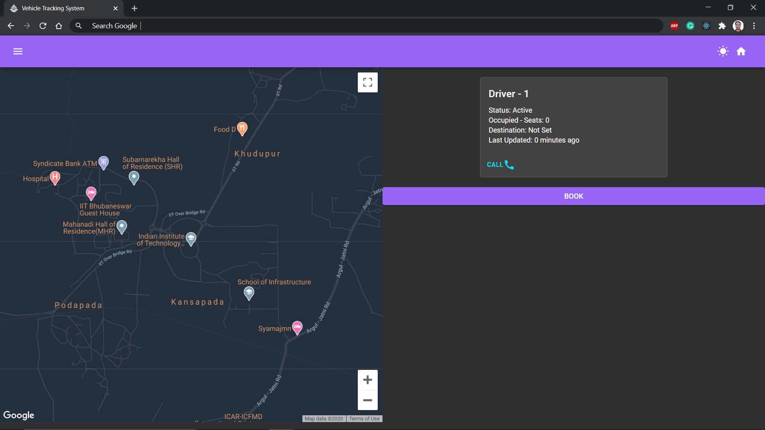Go to home via house icon

[x=741, y=51]
